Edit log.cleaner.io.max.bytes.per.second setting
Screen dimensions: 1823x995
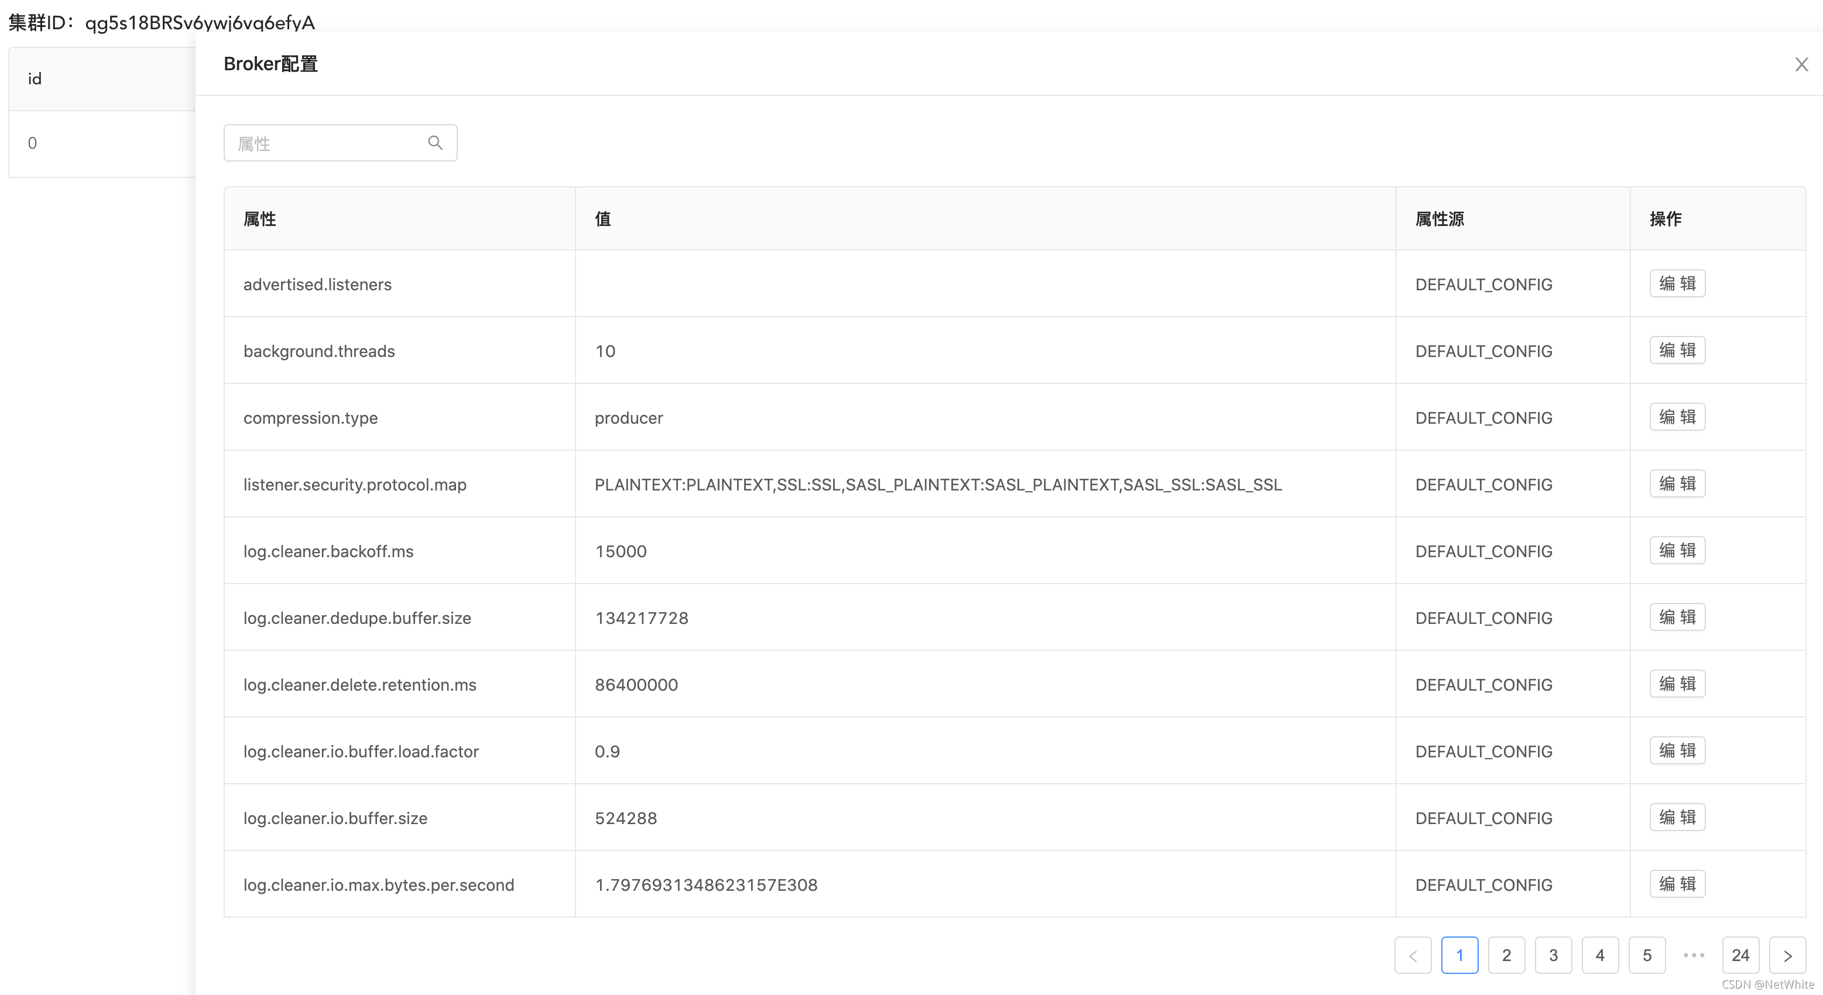[x=1677, y=884]
